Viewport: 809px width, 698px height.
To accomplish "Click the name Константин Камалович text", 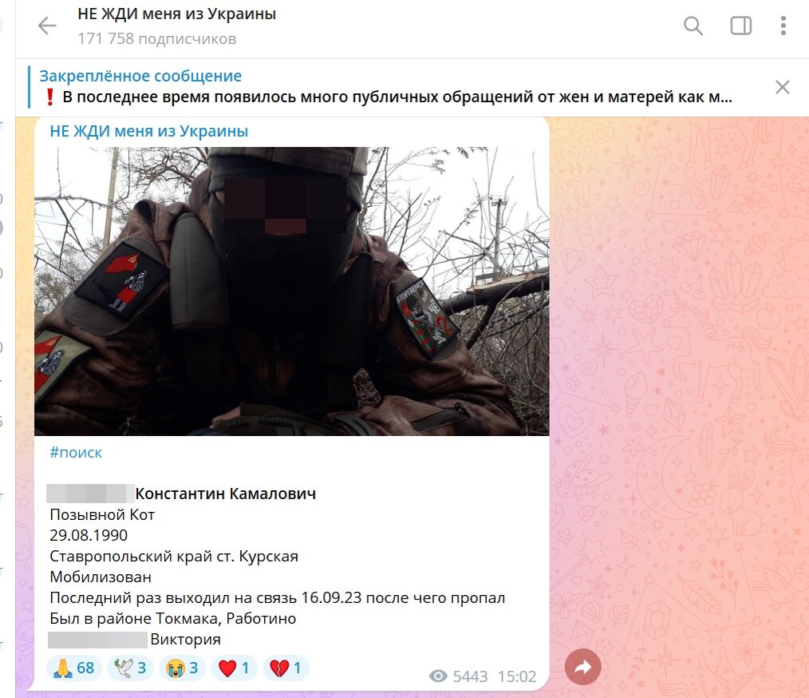I will tap(226, 494).
